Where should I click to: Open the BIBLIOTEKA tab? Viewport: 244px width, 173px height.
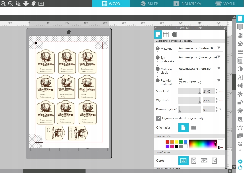pos(187,4)
